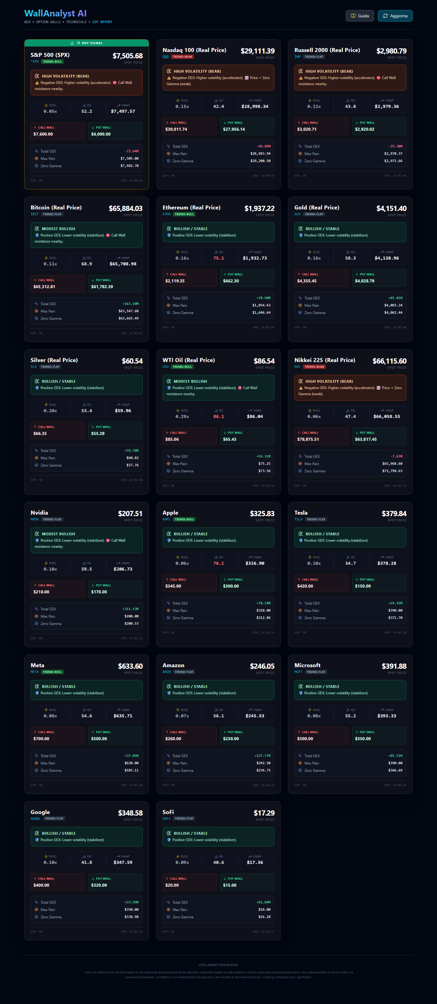Click the Ethereum Zero Gamma layers icon
437x1004 pixels.
click(x=168, y=312)
